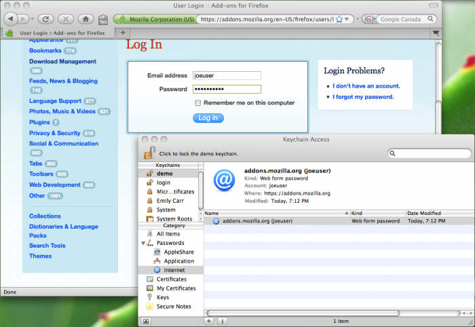Viewport: 475px width, 327px height.
Task: Open Language Support category link
Action: click(55, 101)
